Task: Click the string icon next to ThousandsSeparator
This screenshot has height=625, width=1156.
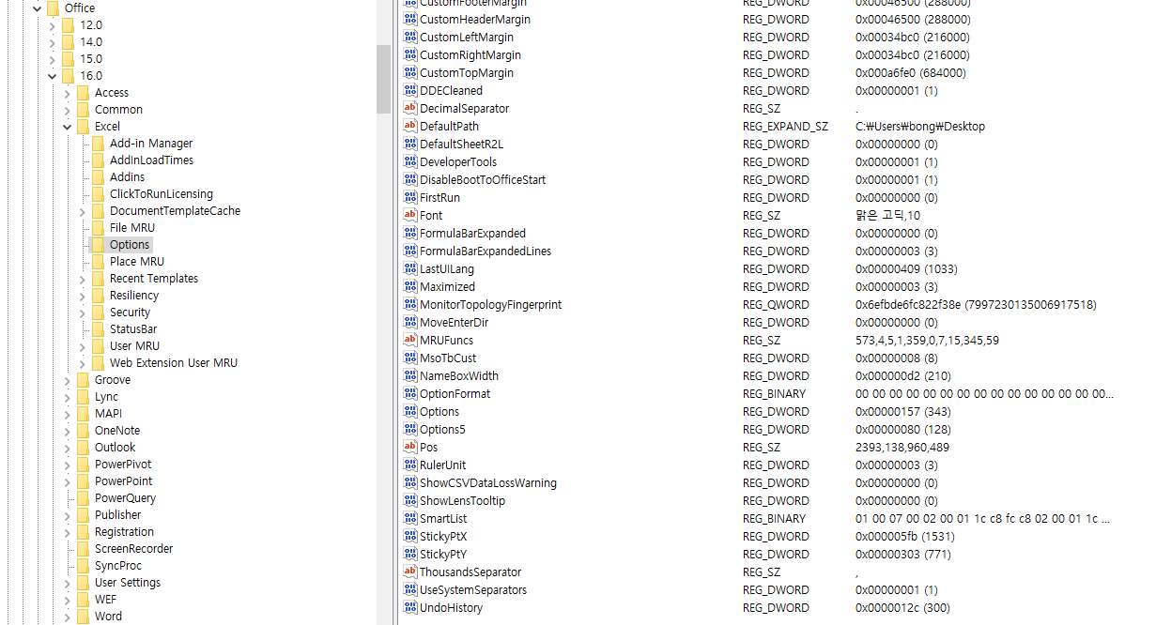Action: [x=409, y=572]
